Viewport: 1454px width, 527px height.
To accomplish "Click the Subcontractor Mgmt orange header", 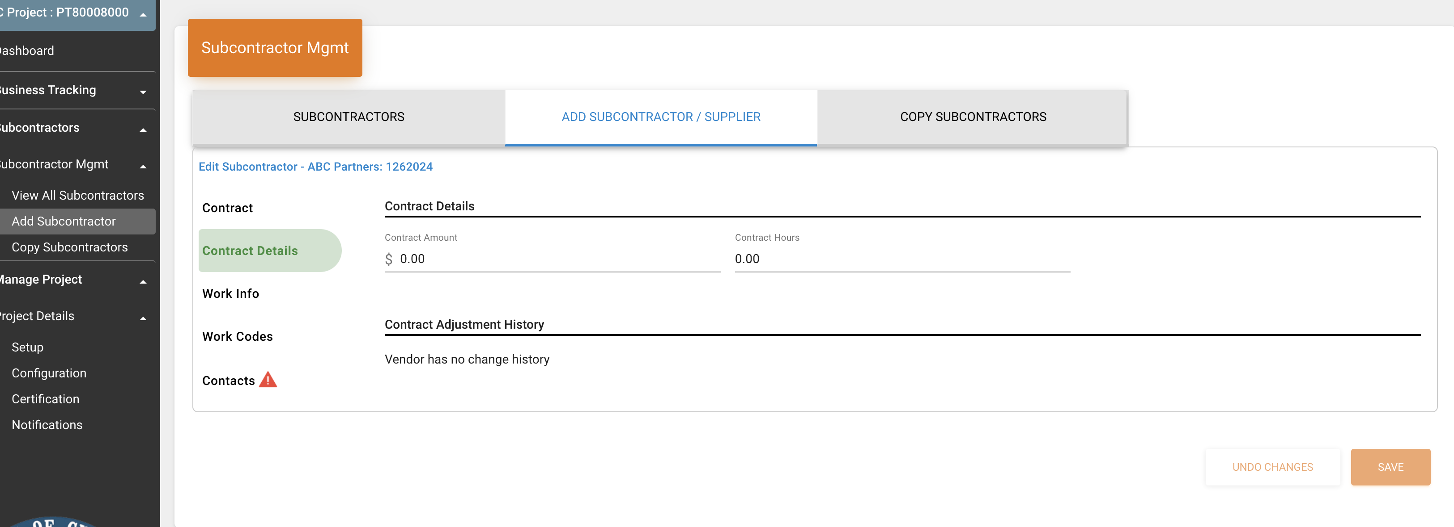I will pos(275,48).
